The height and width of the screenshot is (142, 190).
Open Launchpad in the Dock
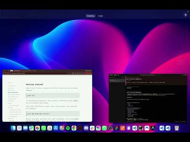19,128
